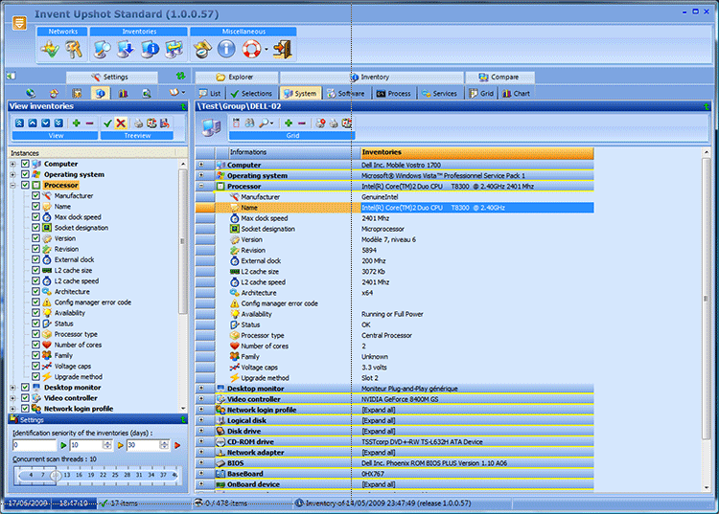Click the network check icon under Networks
The height and width of the screenshot is (514, 719).
click(49, 49)
